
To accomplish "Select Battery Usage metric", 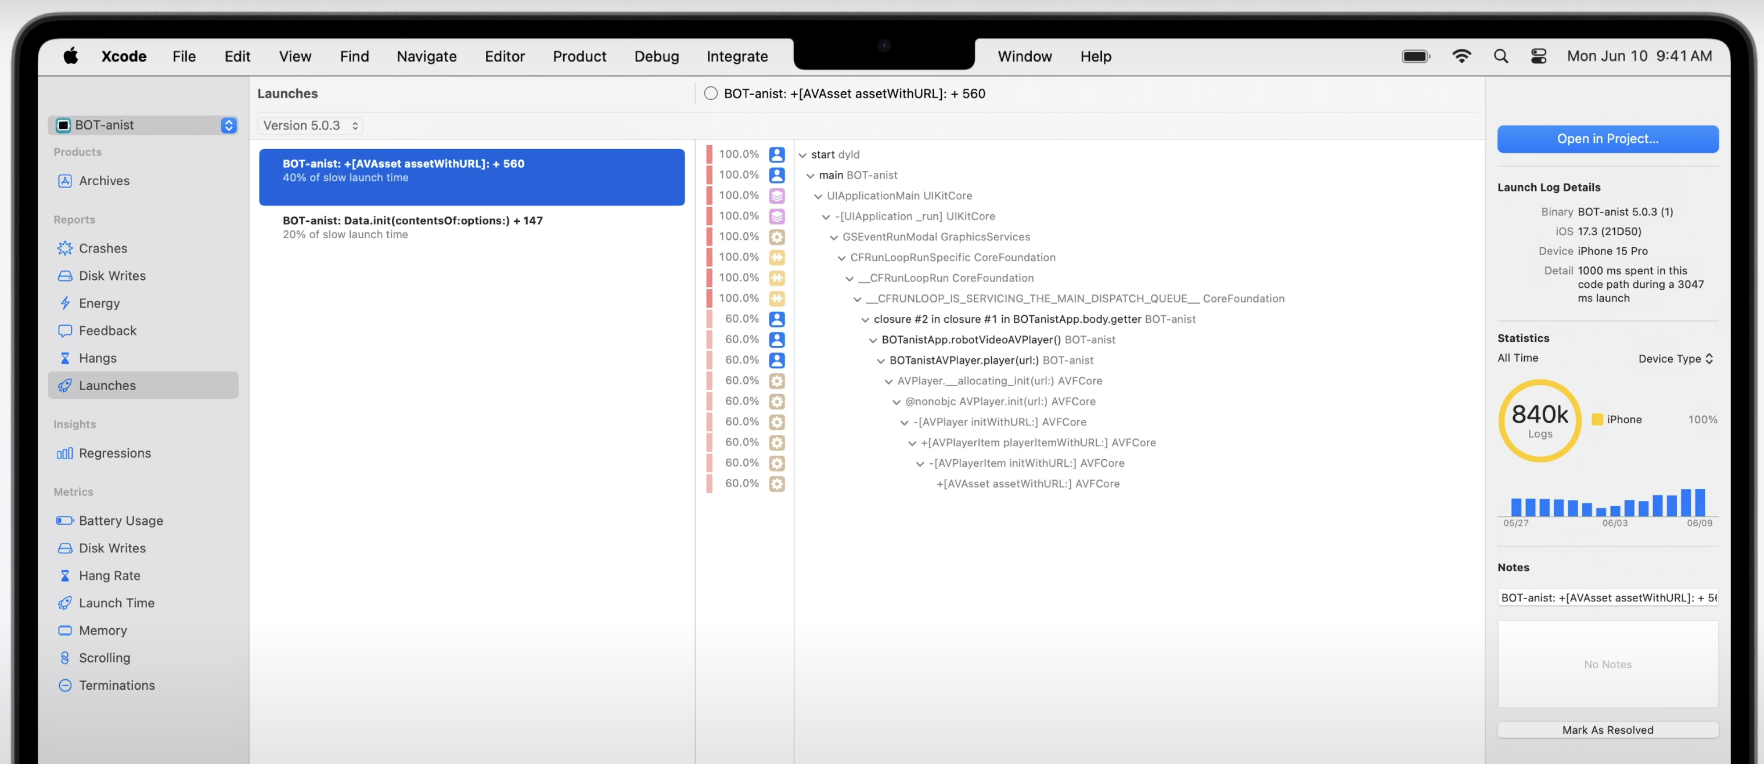I will click(x=121, y=520).
